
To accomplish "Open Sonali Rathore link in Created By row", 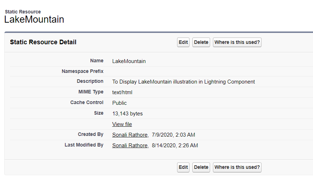I will pos(130,135).
